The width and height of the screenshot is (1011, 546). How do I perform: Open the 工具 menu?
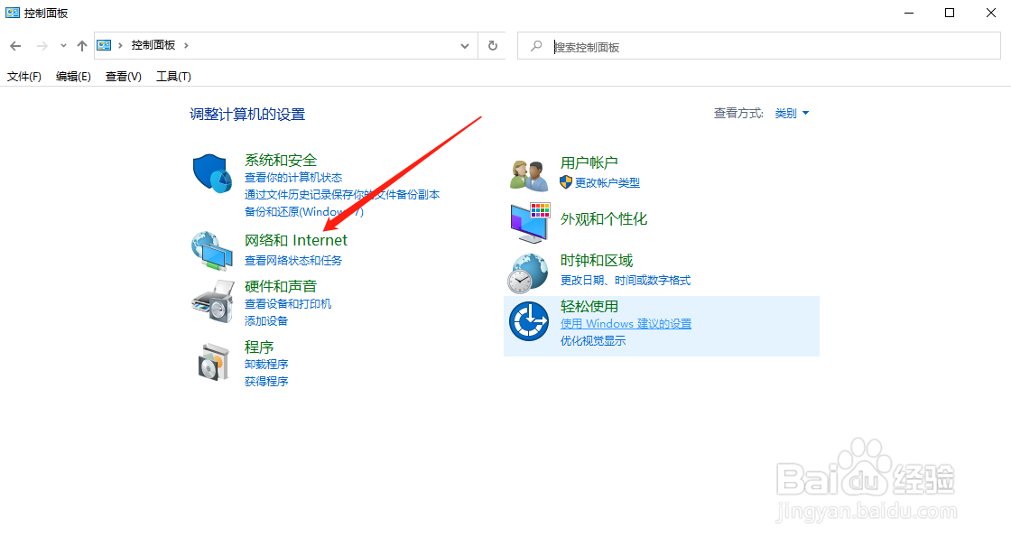coord(172,77)
